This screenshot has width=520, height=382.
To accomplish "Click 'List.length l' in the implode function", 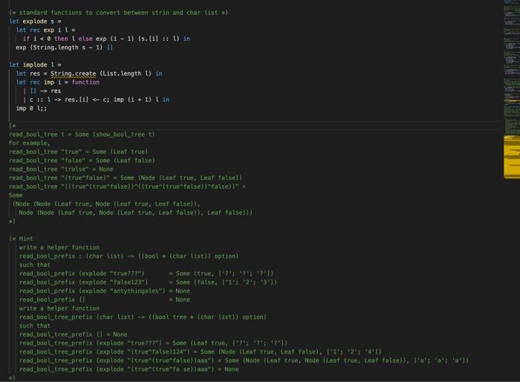I will pos(127,74).
